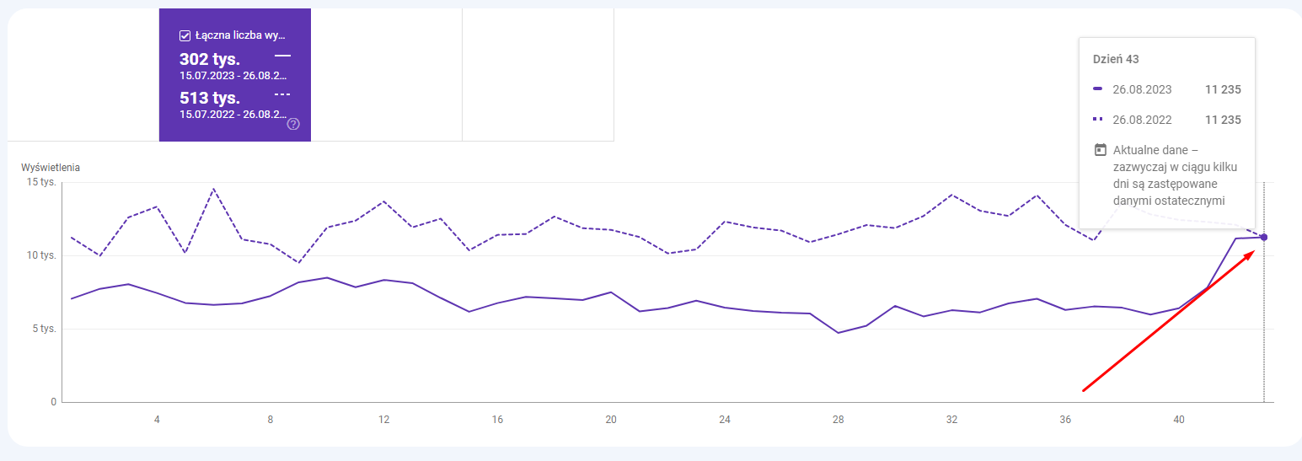Click solid line marker beside 26.08.2023
This screenshot has width=1302, height=461.
click(1097, 89)
